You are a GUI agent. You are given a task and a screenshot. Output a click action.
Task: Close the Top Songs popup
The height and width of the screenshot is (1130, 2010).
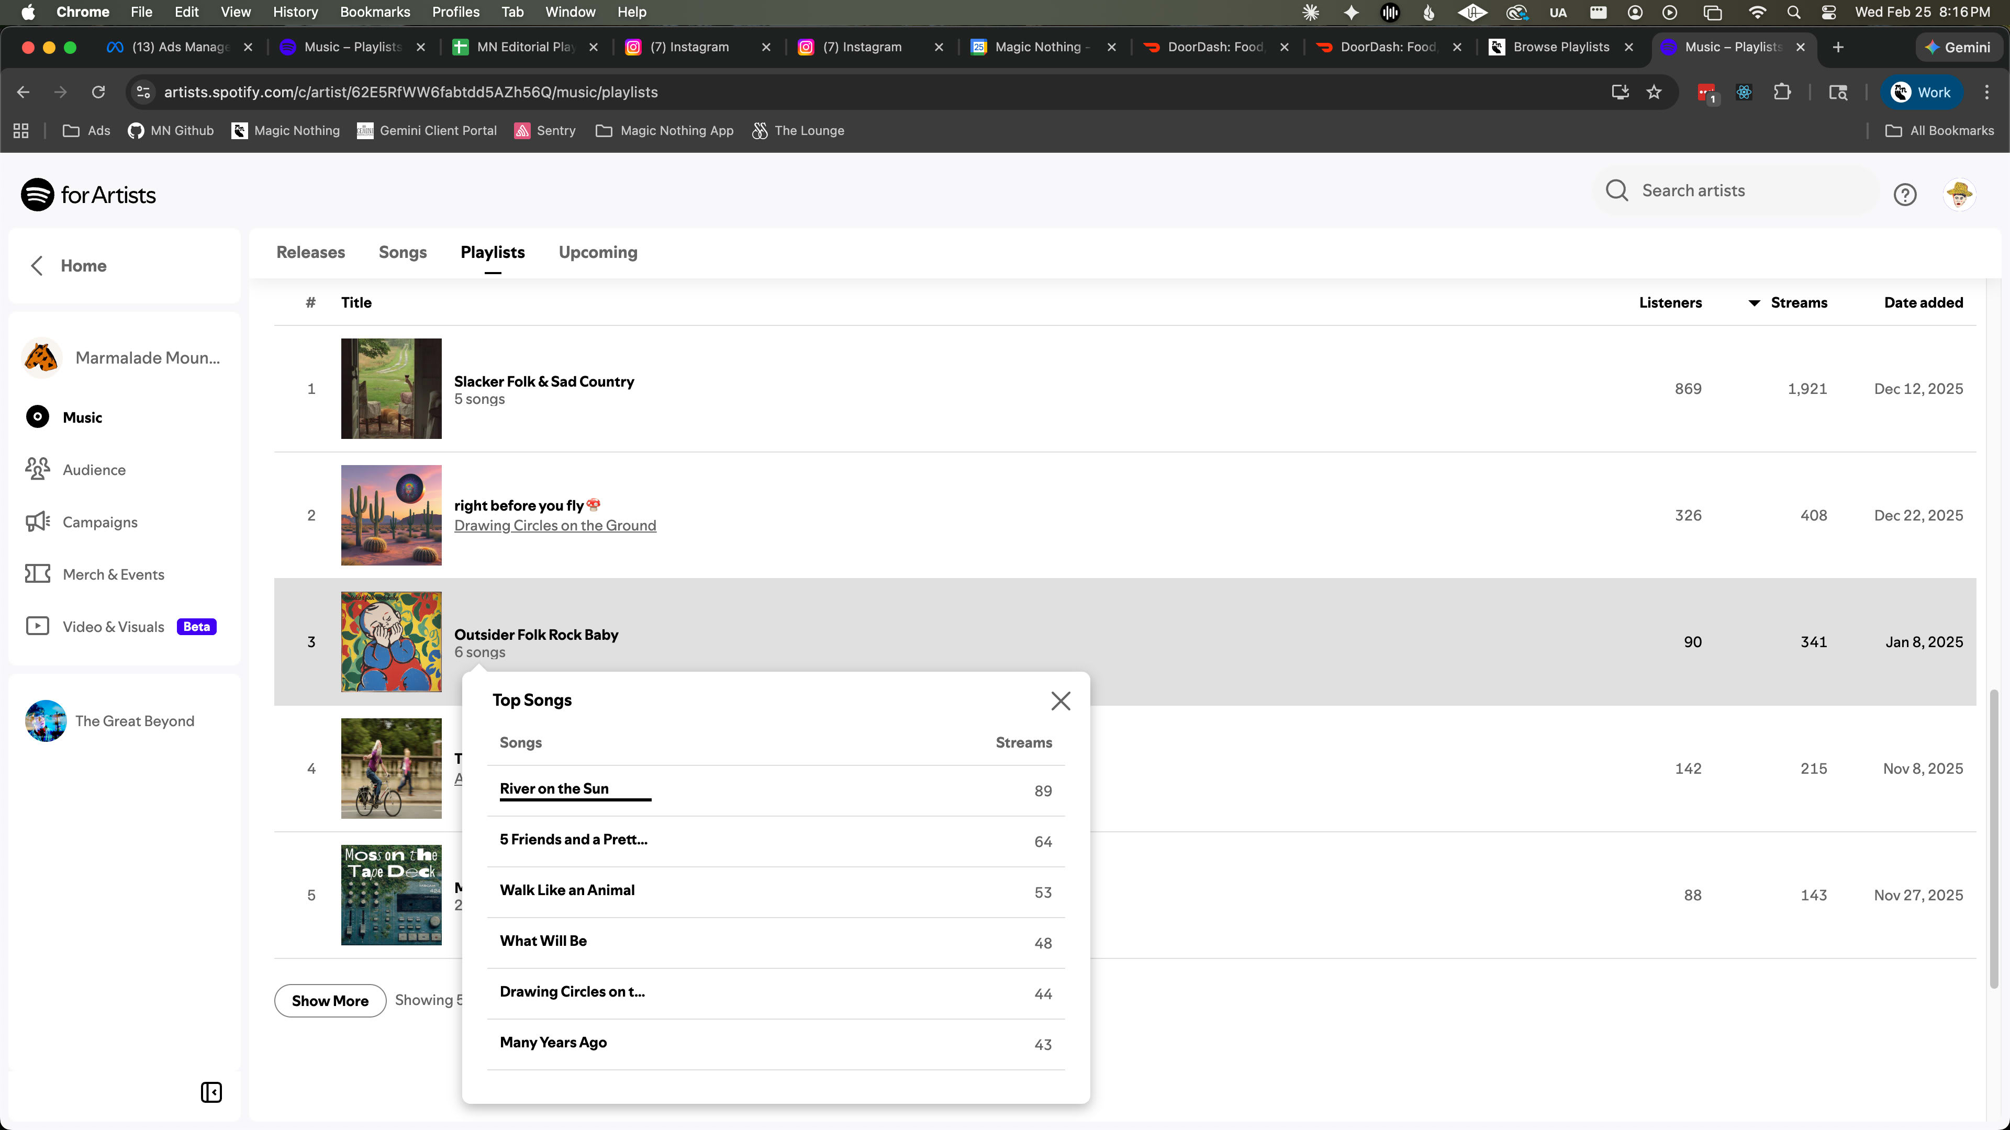(1060, 700)
